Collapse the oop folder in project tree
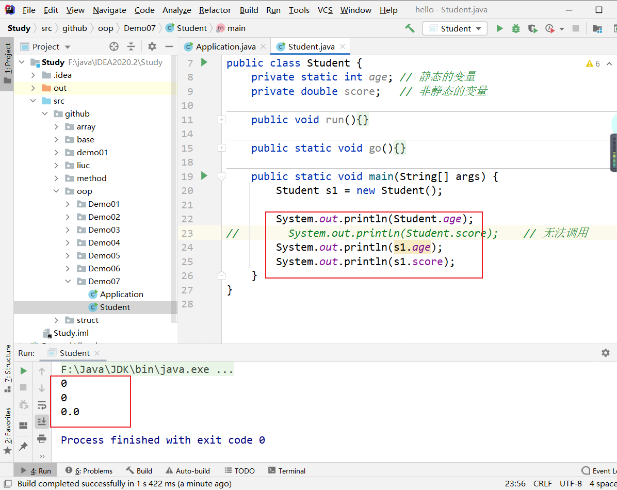The width and height of the screenshot is (617, 490). pos(56,191)
